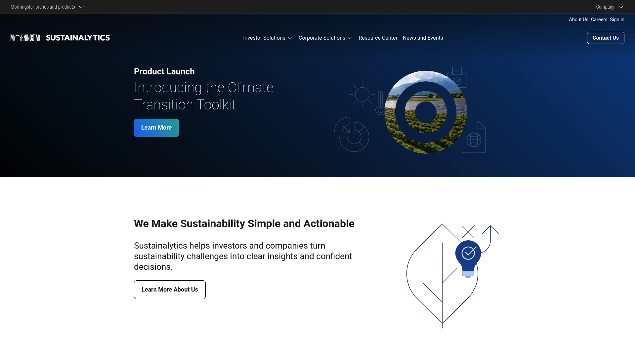Click the Contact Us button
The height and width of the screenshot is (357, 635).
[x=606, y=38]
